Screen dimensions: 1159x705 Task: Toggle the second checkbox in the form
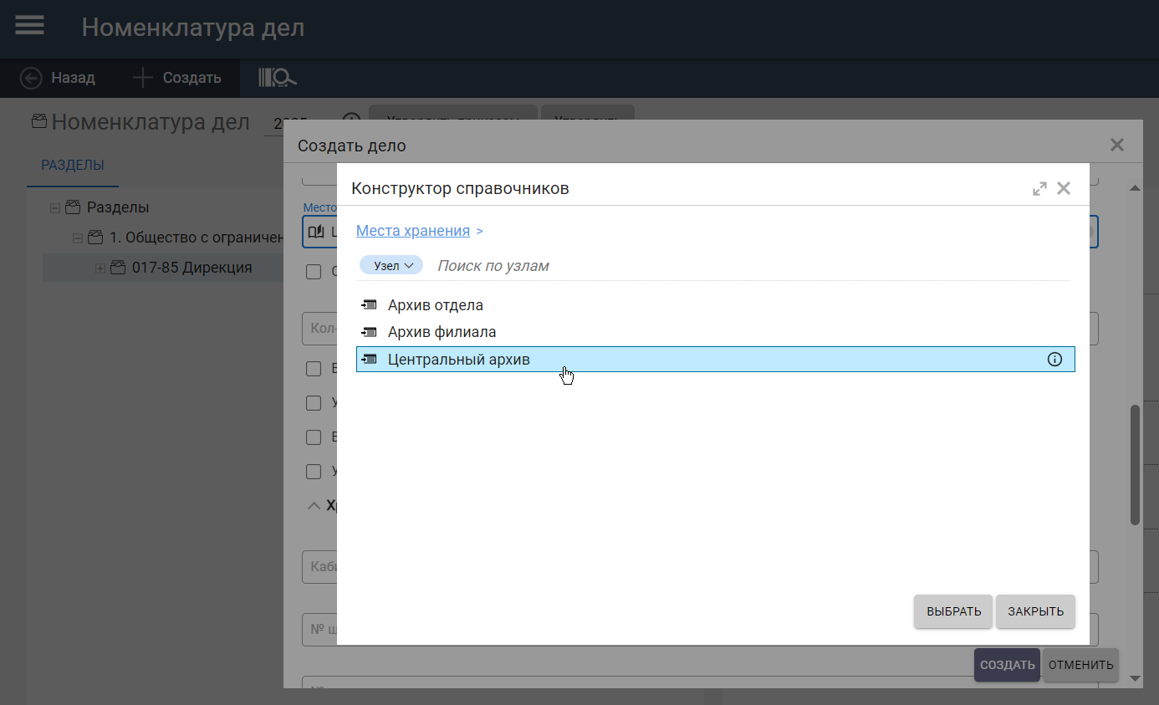tap(314, 369)
